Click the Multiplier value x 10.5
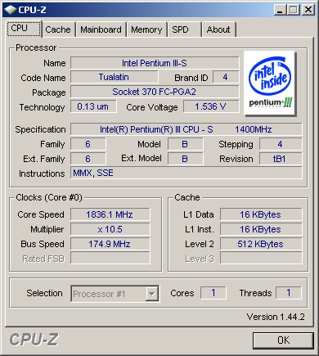This screenshot has height=356, width=319. pyautogui.click(x=110, y=229)
